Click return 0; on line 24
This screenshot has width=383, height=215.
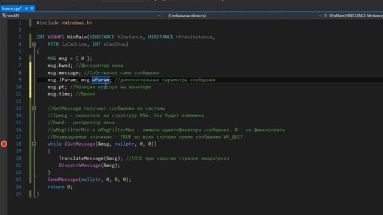tap(60, 187)
